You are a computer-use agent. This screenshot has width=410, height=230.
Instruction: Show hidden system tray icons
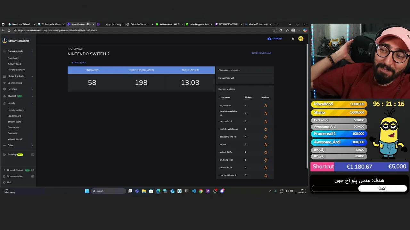pos(270,191)
